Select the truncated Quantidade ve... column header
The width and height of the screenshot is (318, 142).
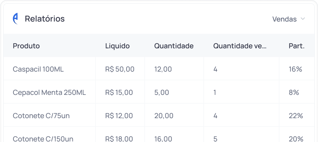[x=240, y=46]
